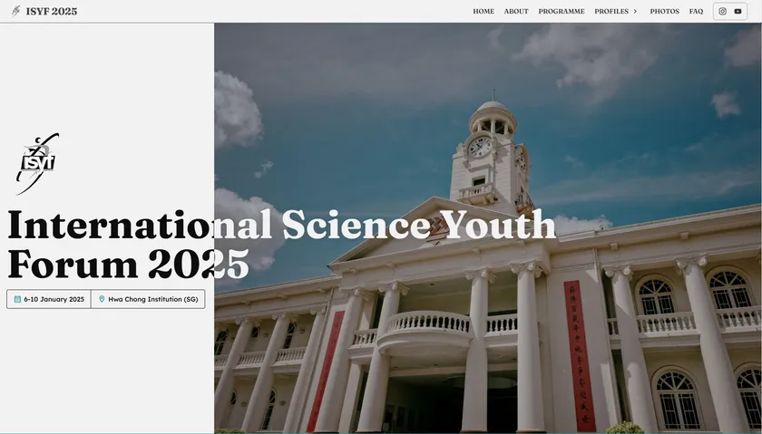
Task: Click the clock face on the tower
Action: [480, 146]
